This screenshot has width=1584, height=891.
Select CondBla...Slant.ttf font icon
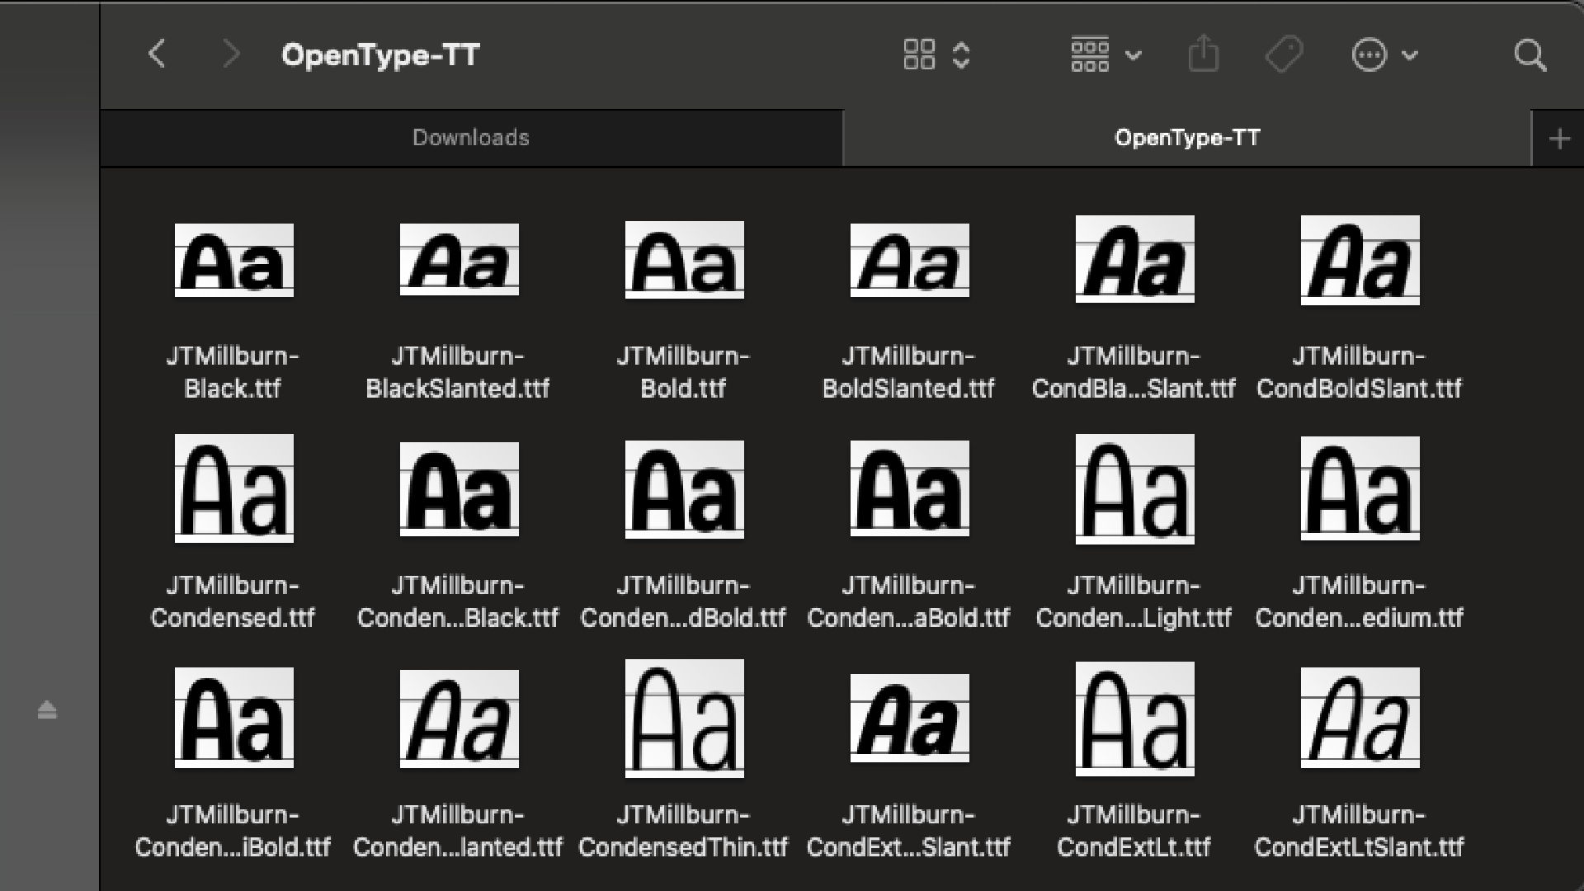click(x=1135, y=259)
